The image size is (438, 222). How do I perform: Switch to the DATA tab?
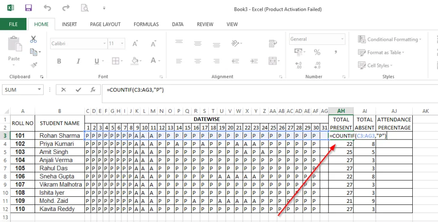178,24
